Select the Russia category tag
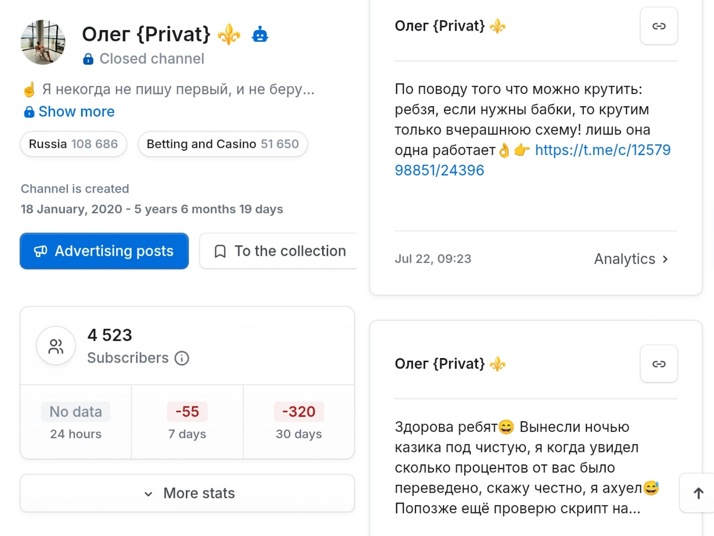The height and width of the screenshot is (536, 714). (x=73, y=144)
